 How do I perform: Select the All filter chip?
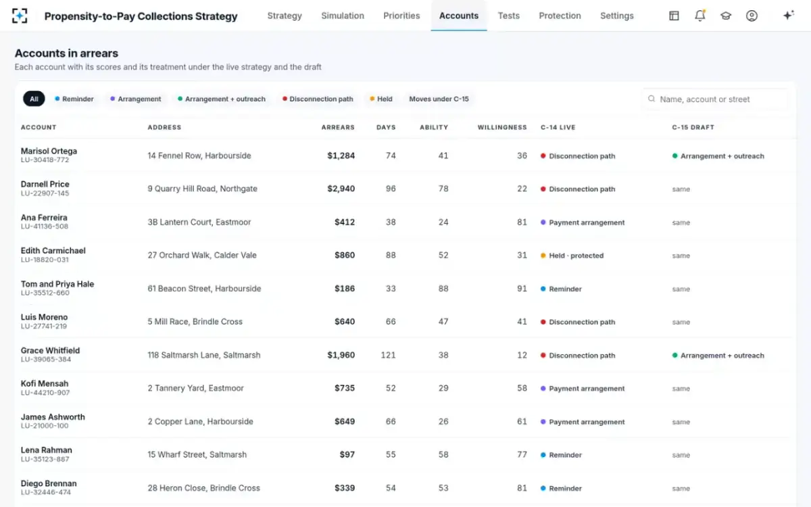[x=34, y=99]
